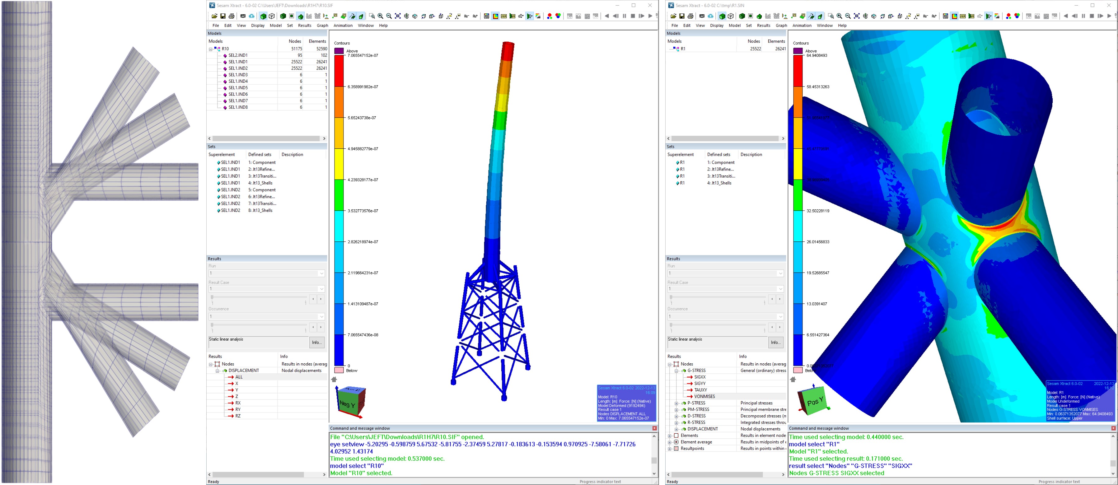Open Results menu in R10 window
The width and height of the screenshot is (1118, 485).
305,26
